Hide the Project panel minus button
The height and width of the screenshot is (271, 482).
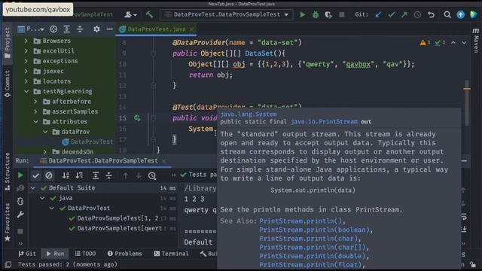[109, 29]
